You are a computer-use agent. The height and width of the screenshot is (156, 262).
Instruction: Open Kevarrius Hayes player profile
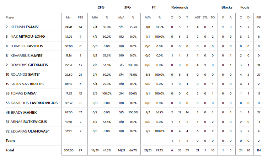27,56
